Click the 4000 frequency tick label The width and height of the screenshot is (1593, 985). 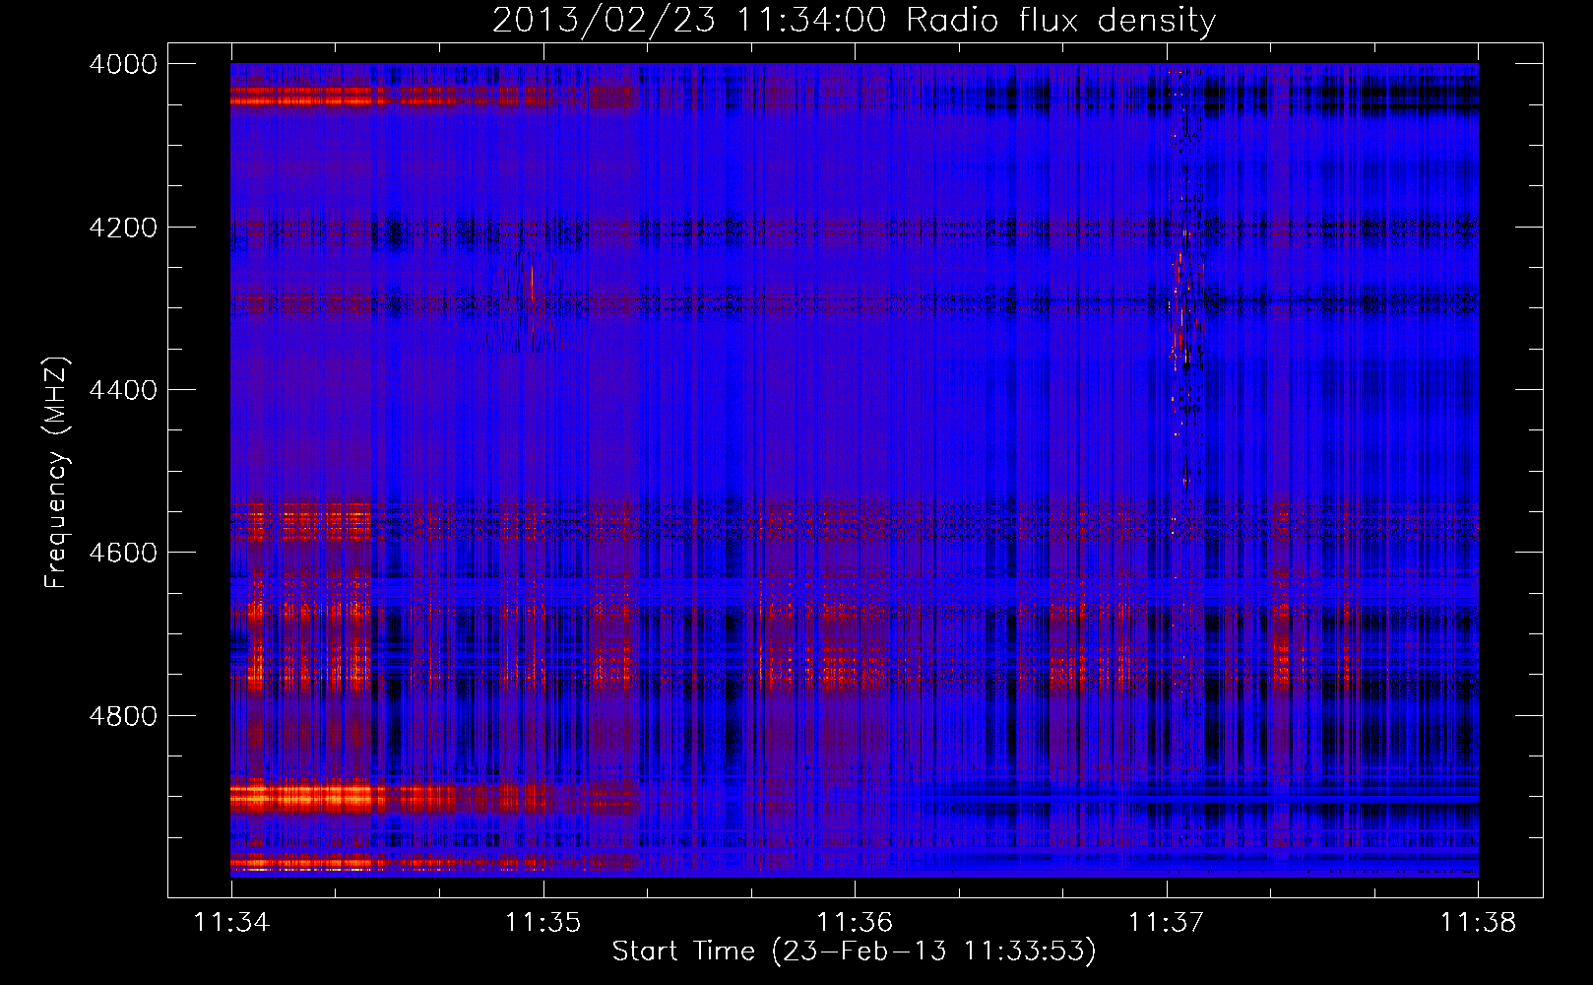[x=123, y=64]
